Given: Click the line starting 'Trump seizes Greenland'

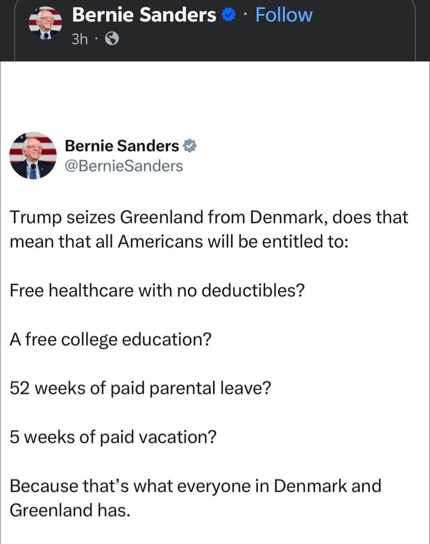Looking at the screenshot, I should (x=209, y=217).
